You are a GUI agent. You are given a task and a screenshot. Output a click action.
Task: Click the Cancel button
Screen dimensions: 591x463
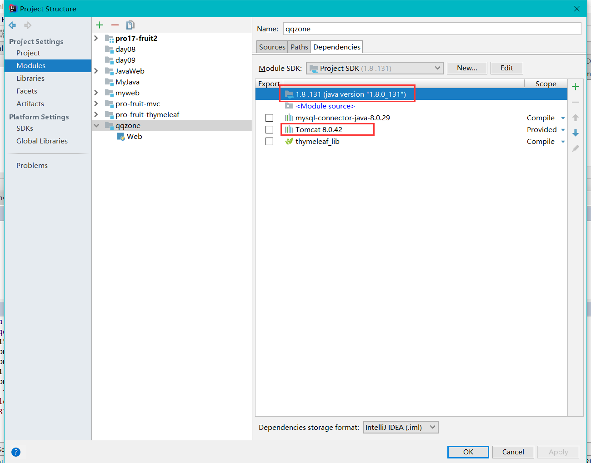tap(513, 452)
